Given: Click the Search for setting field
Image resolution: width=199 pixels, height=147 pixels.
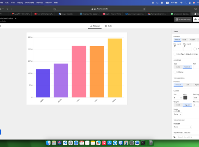Looking at the screenshot, I should (188, 137).
